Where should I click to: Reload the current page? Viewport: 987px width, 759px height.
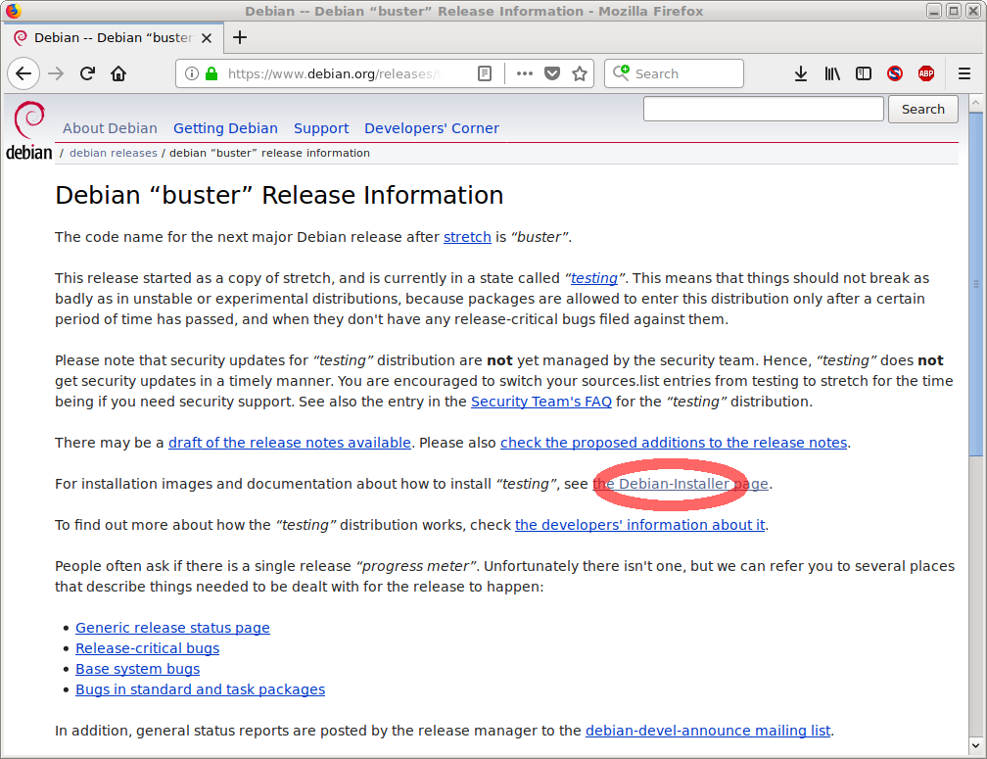87,73
